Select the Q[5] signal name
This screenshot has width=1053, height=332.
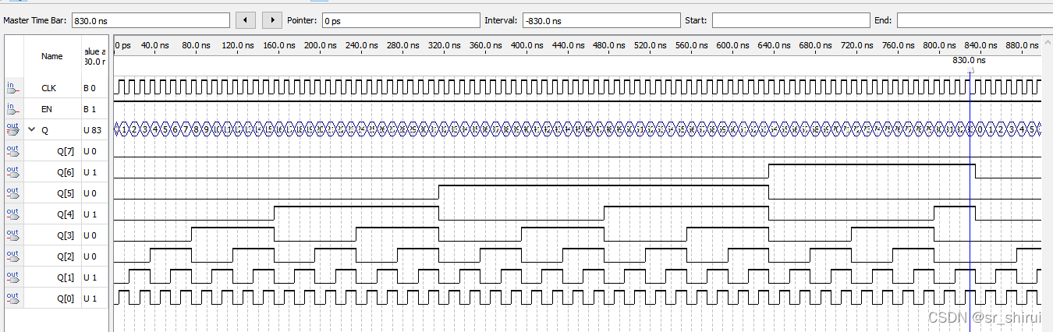click(x=66, y=193)
